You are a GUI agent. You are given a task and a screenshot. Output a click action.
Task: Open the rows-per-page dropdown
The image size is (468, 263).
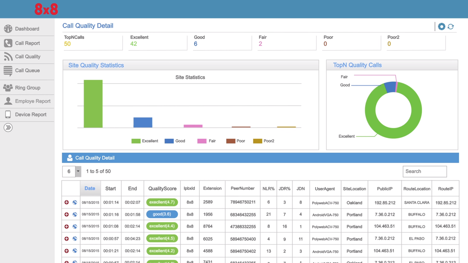[78, 171]
